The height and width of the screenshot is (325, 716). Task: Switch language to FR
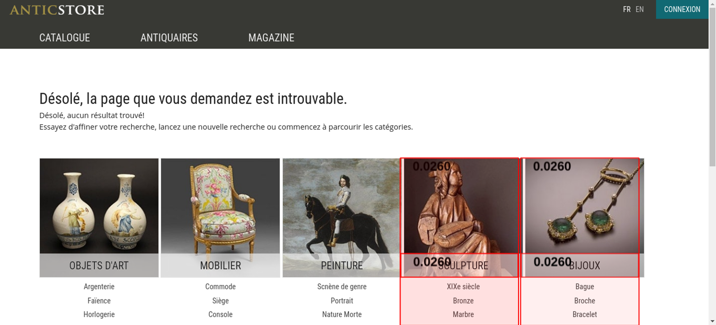click(626, 9)
